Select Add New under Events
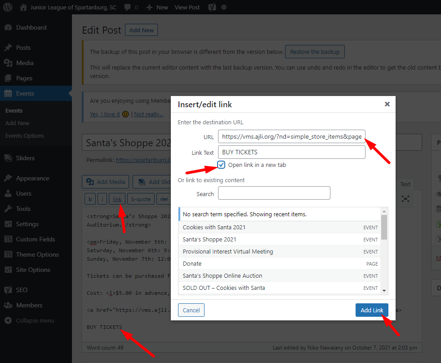 [17, 123]
